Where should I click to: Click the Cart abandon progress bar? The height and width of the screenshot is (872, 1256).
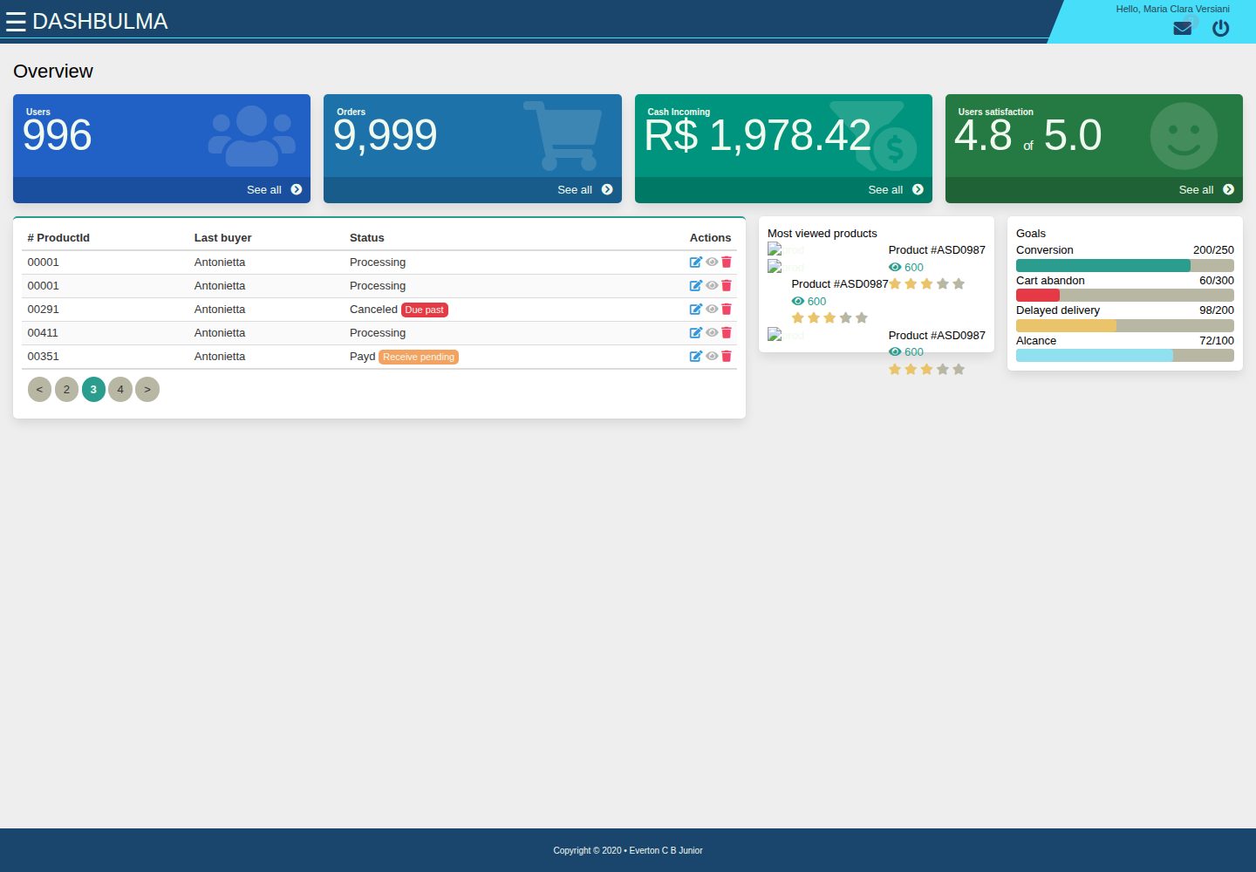pyautogui.click(x=1125, y=296)
